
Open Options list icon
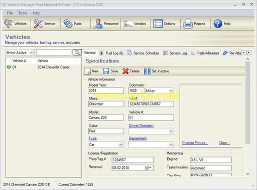pos(158,23)
